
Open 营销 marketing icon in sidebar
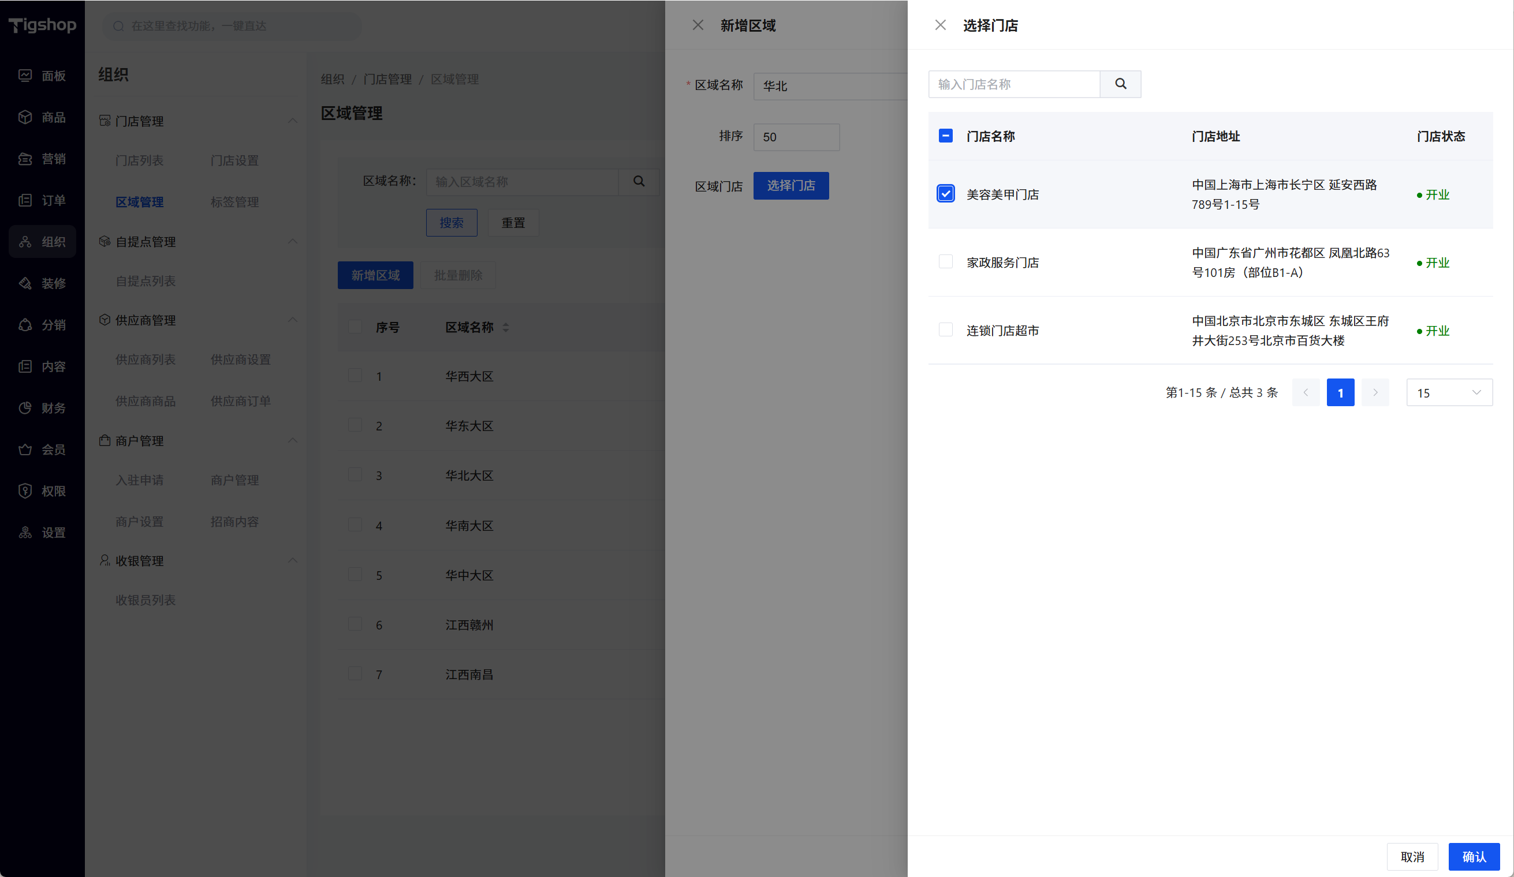coord(25,159)
